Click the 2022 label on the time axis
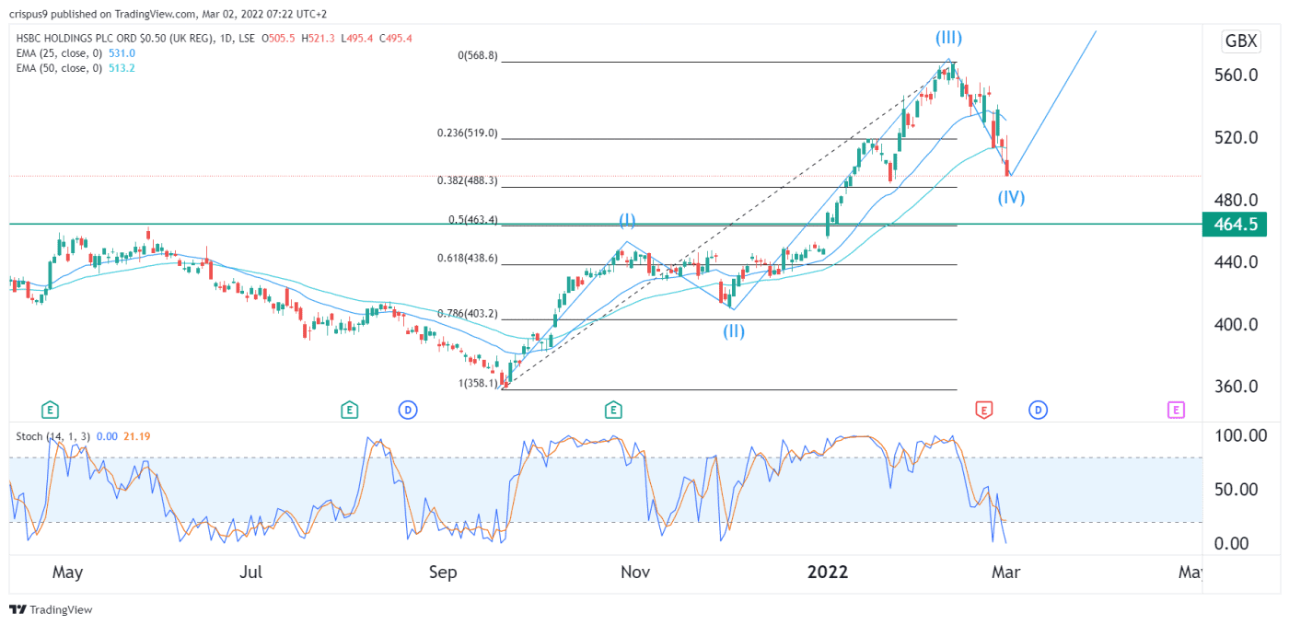Screen dimensions: 1289x625 (x=828, y=572)
